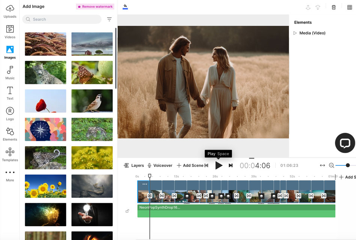Select the fiery glowing face image
Viewport: 356px width, 240px height.
pos(45,214)
